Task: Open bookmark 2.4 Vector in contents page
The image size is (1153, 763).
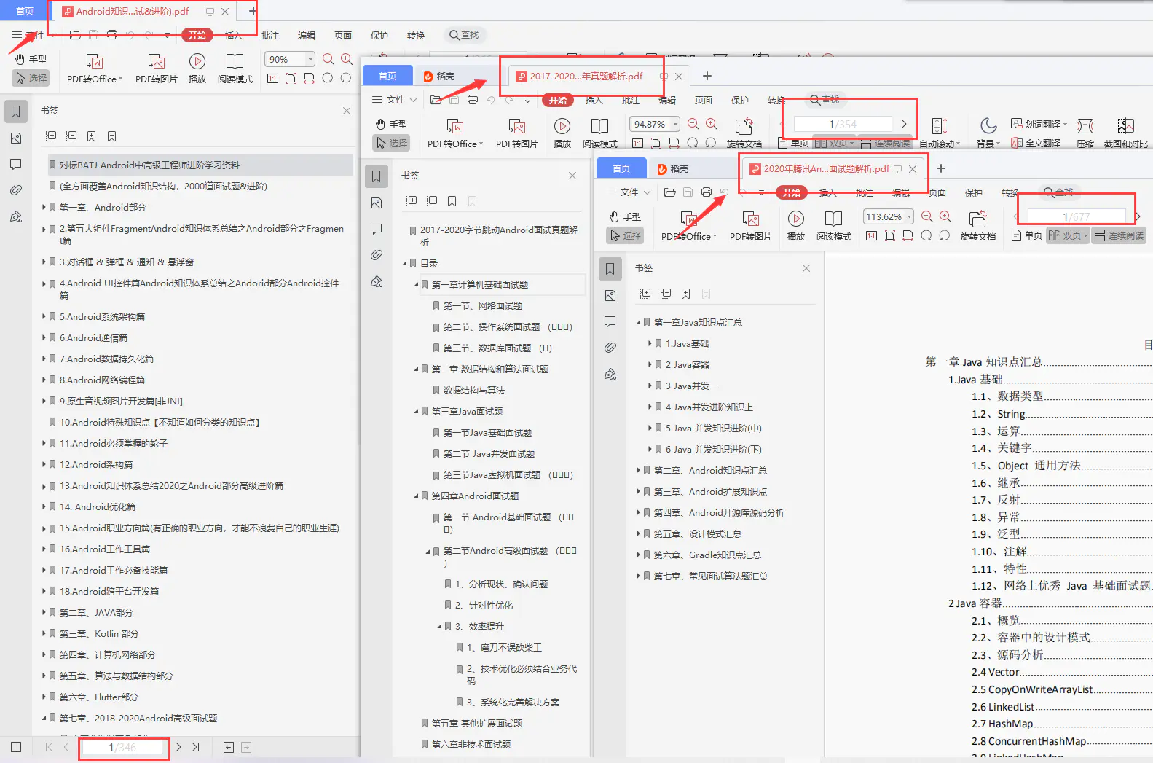Action: click(996, 672)
